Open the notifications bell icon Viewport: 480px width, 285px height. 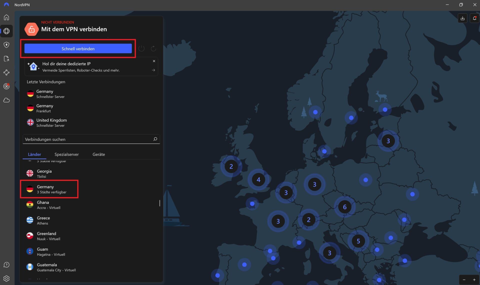click(474, 18)
